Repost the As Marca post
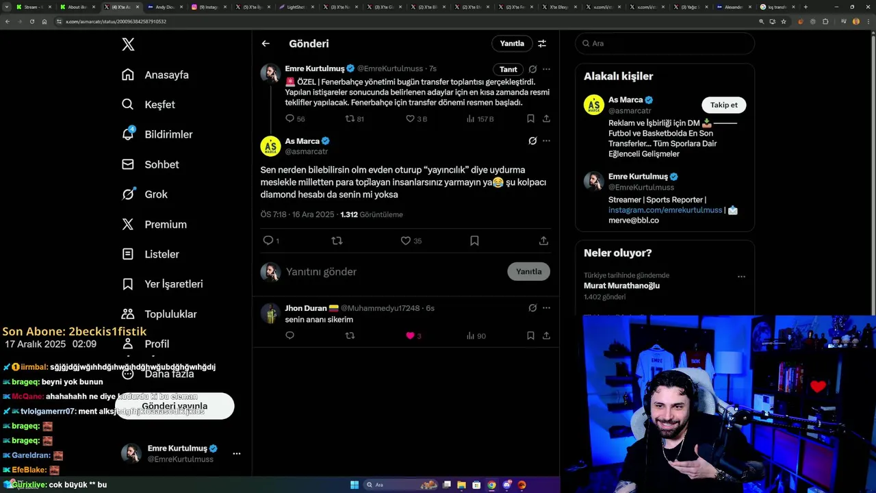 337,240
